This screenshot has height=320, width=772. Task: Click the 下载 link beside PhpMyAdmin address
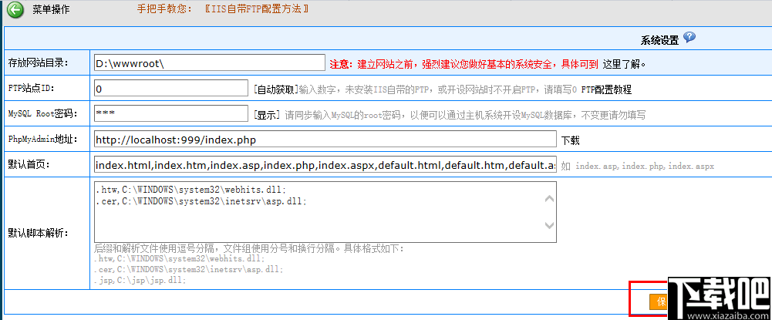pos(571,141)
